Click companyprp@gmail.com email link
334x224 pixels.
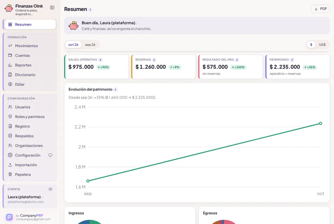[x=33, y=219]
